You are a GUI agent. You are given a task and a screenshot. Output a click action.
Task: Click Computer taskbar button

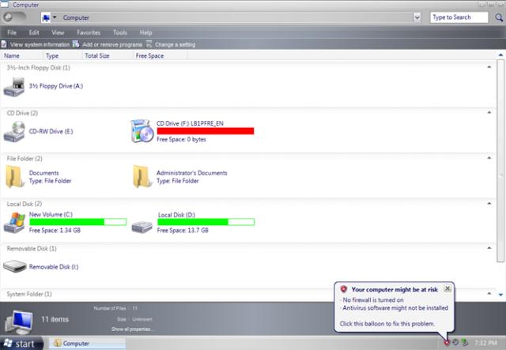(88, 343)
